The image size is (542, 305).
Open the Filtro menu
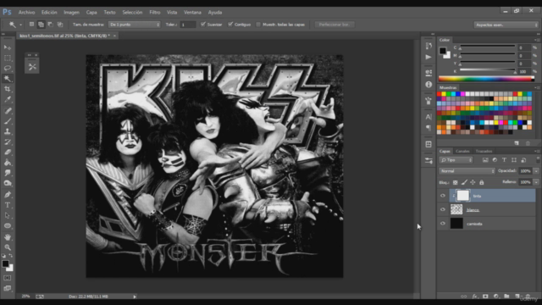[x=154, y=12]
